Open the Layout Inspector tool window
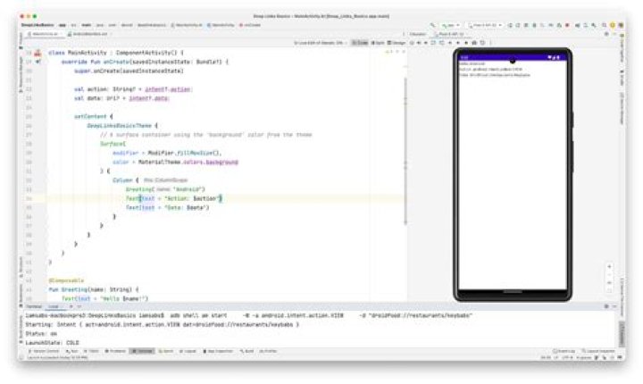 (x=597, y=351)
